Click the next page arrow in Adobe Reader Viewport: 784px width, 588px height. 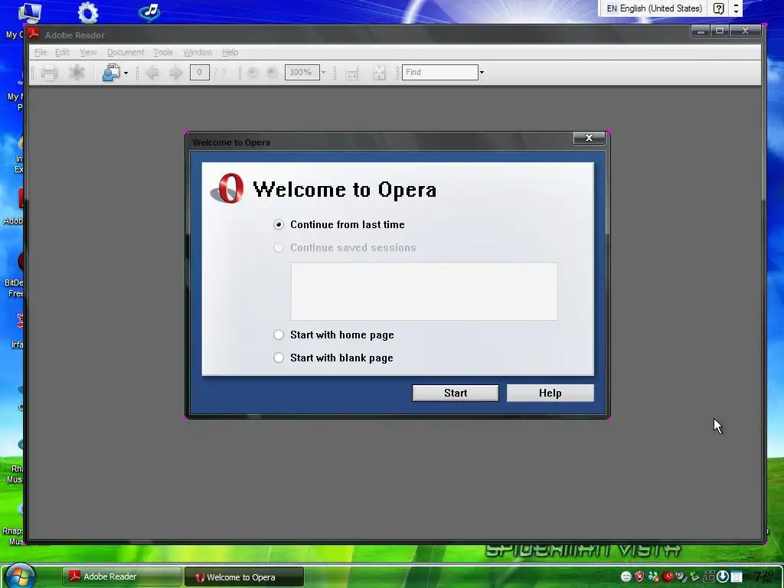pyautogui.click(x=176, y=73)
